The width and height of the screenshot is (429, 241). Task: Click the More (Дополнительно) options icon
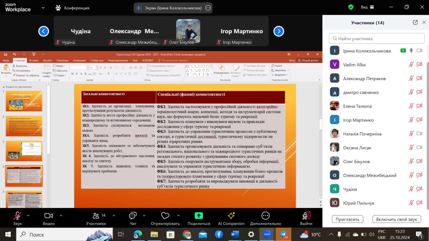coord(265,216)
